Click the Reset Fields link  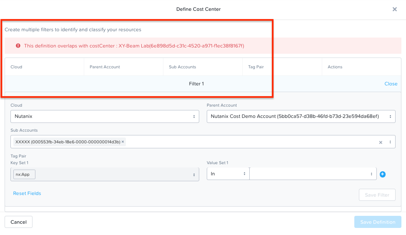pos(27,193)
